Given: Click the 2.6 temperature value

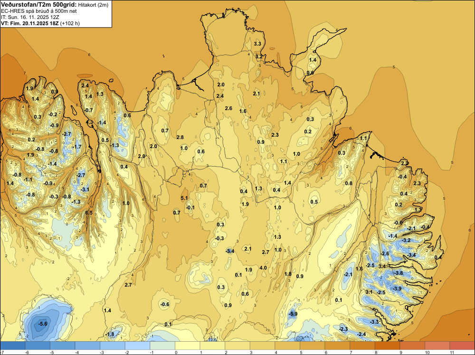Looking at the screenshot, I should coord(228,108).
